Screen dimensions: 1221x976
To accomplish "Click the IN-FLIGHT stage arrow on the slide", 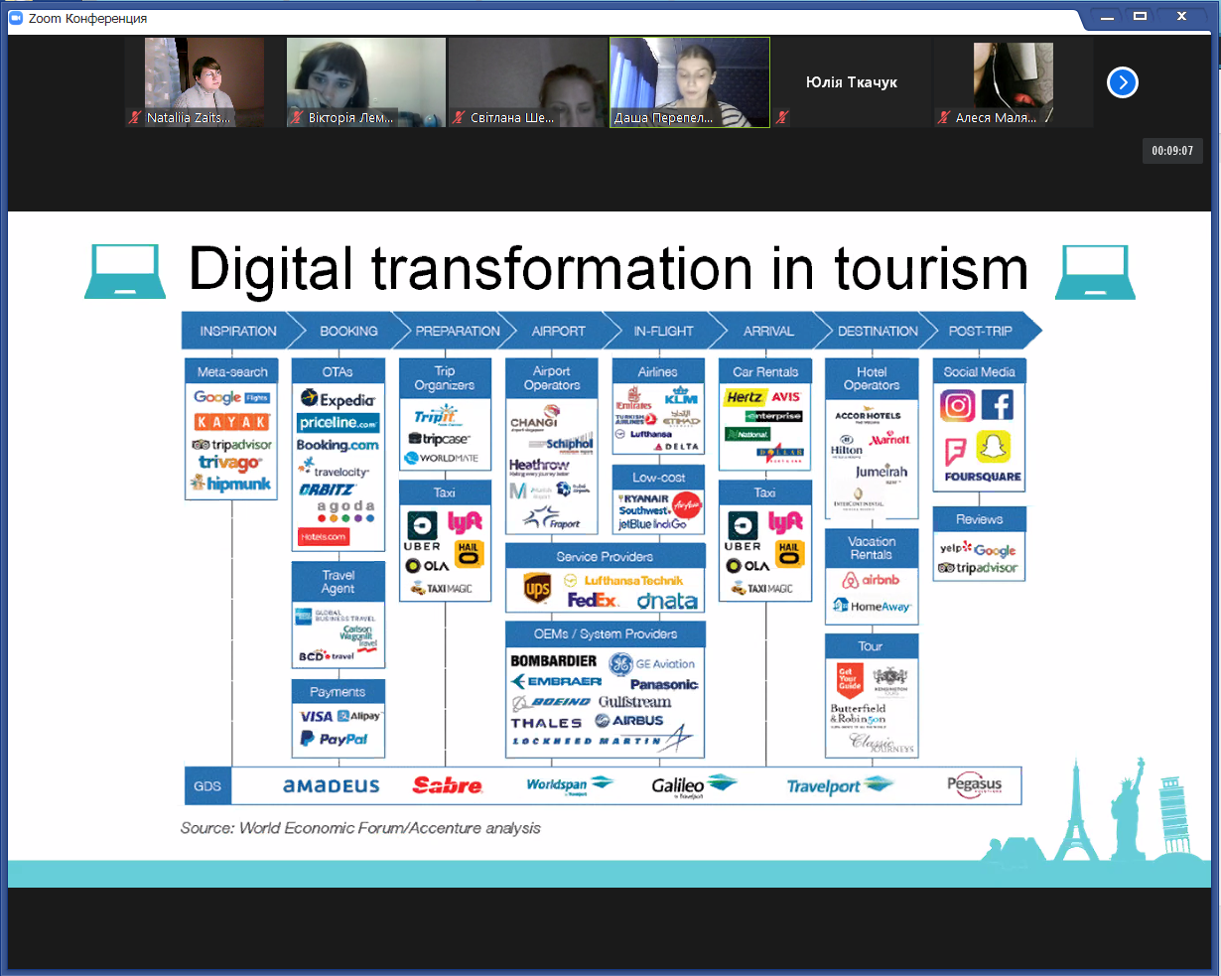I will click(x=663, y=331).
